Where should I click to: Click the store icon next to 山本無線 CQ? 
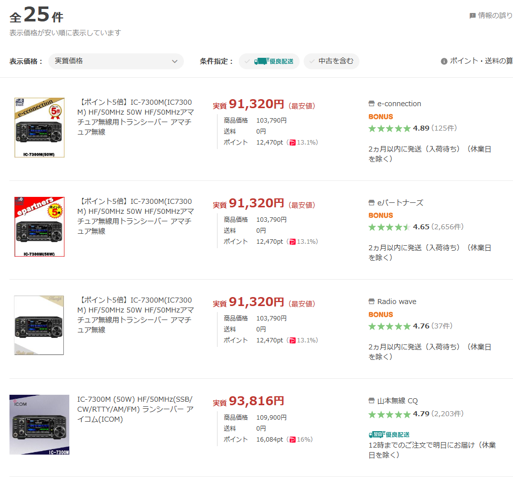371,400
